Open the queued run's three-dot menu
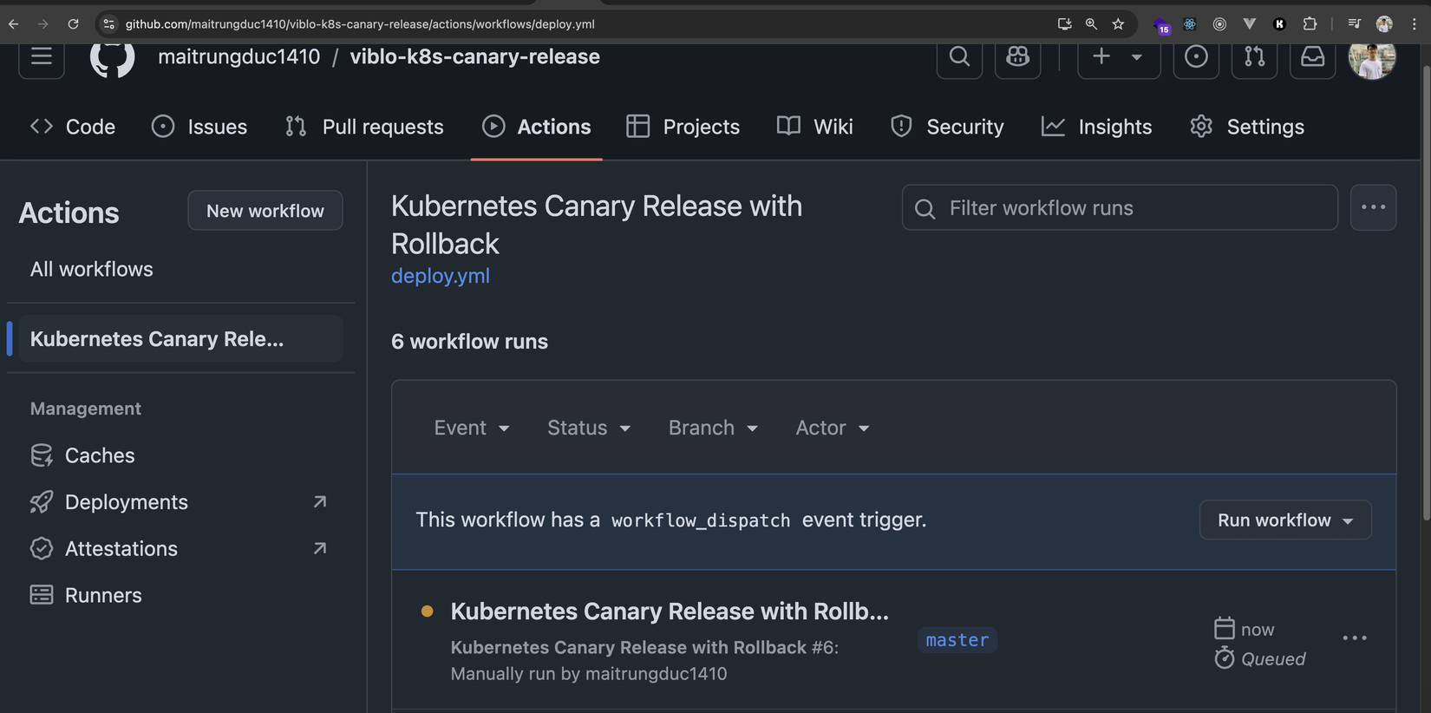Viewport: 1431px width, 713px height. [x=1354, y=638]
